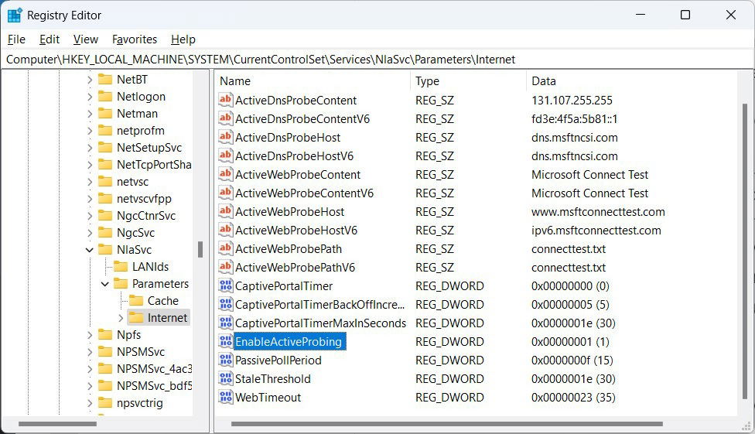Image resolution: width=755 pixels, height=434 pixels.
Task: Click the Netlogon folder icon
Action: pos(105,97)
